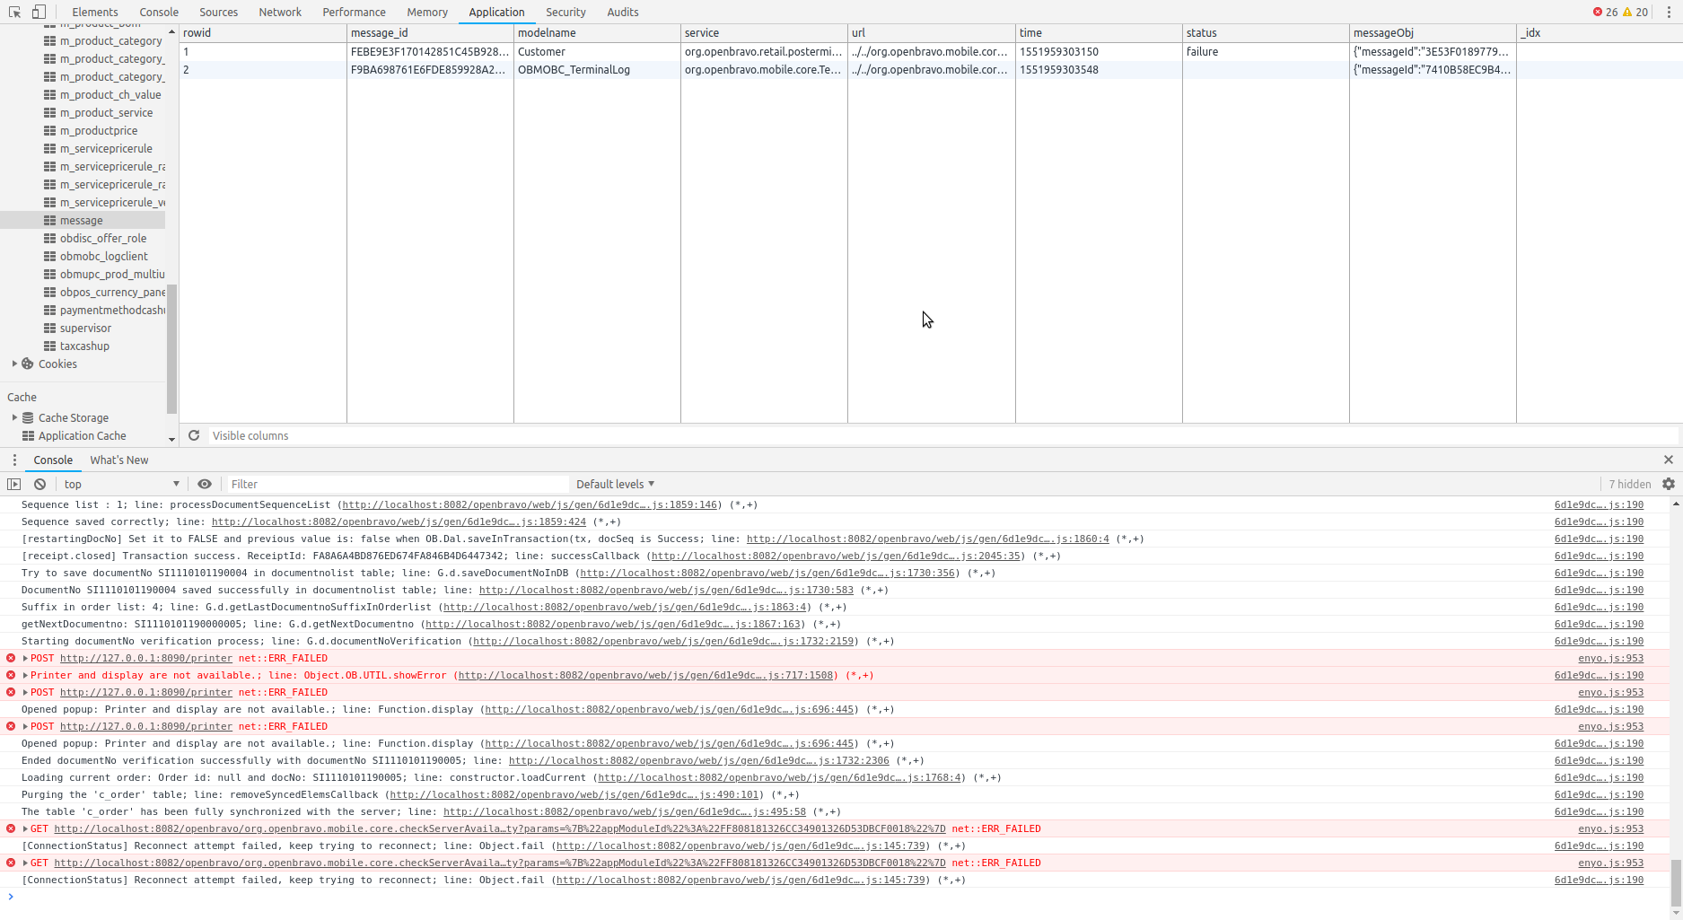
Task: Click the inspect element picker icon
Action: pyautogui.click(x=14, y=12)
